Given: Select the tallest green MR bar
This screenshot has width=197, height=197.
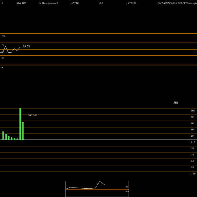Looking at the screenshot, I should click(20, 124).
